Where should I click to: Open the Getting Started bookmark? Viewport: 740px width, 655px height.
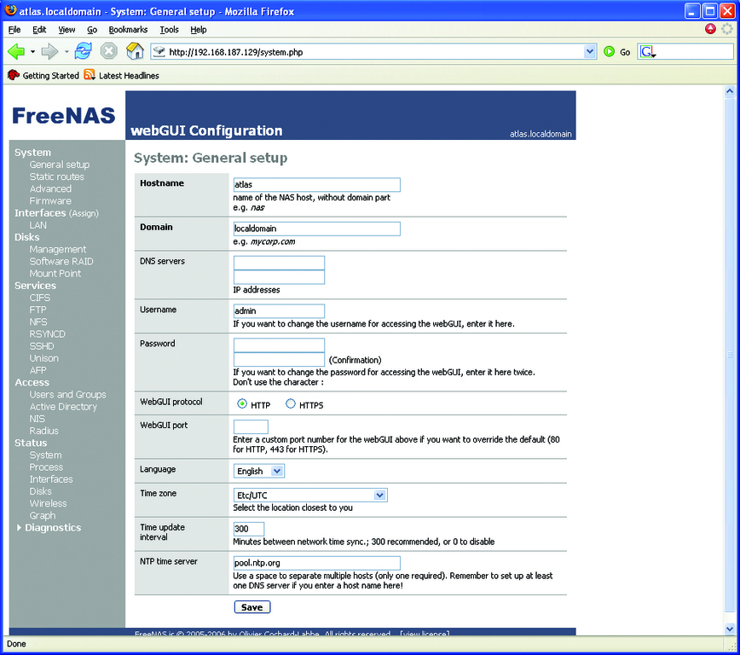click(43, 76)
